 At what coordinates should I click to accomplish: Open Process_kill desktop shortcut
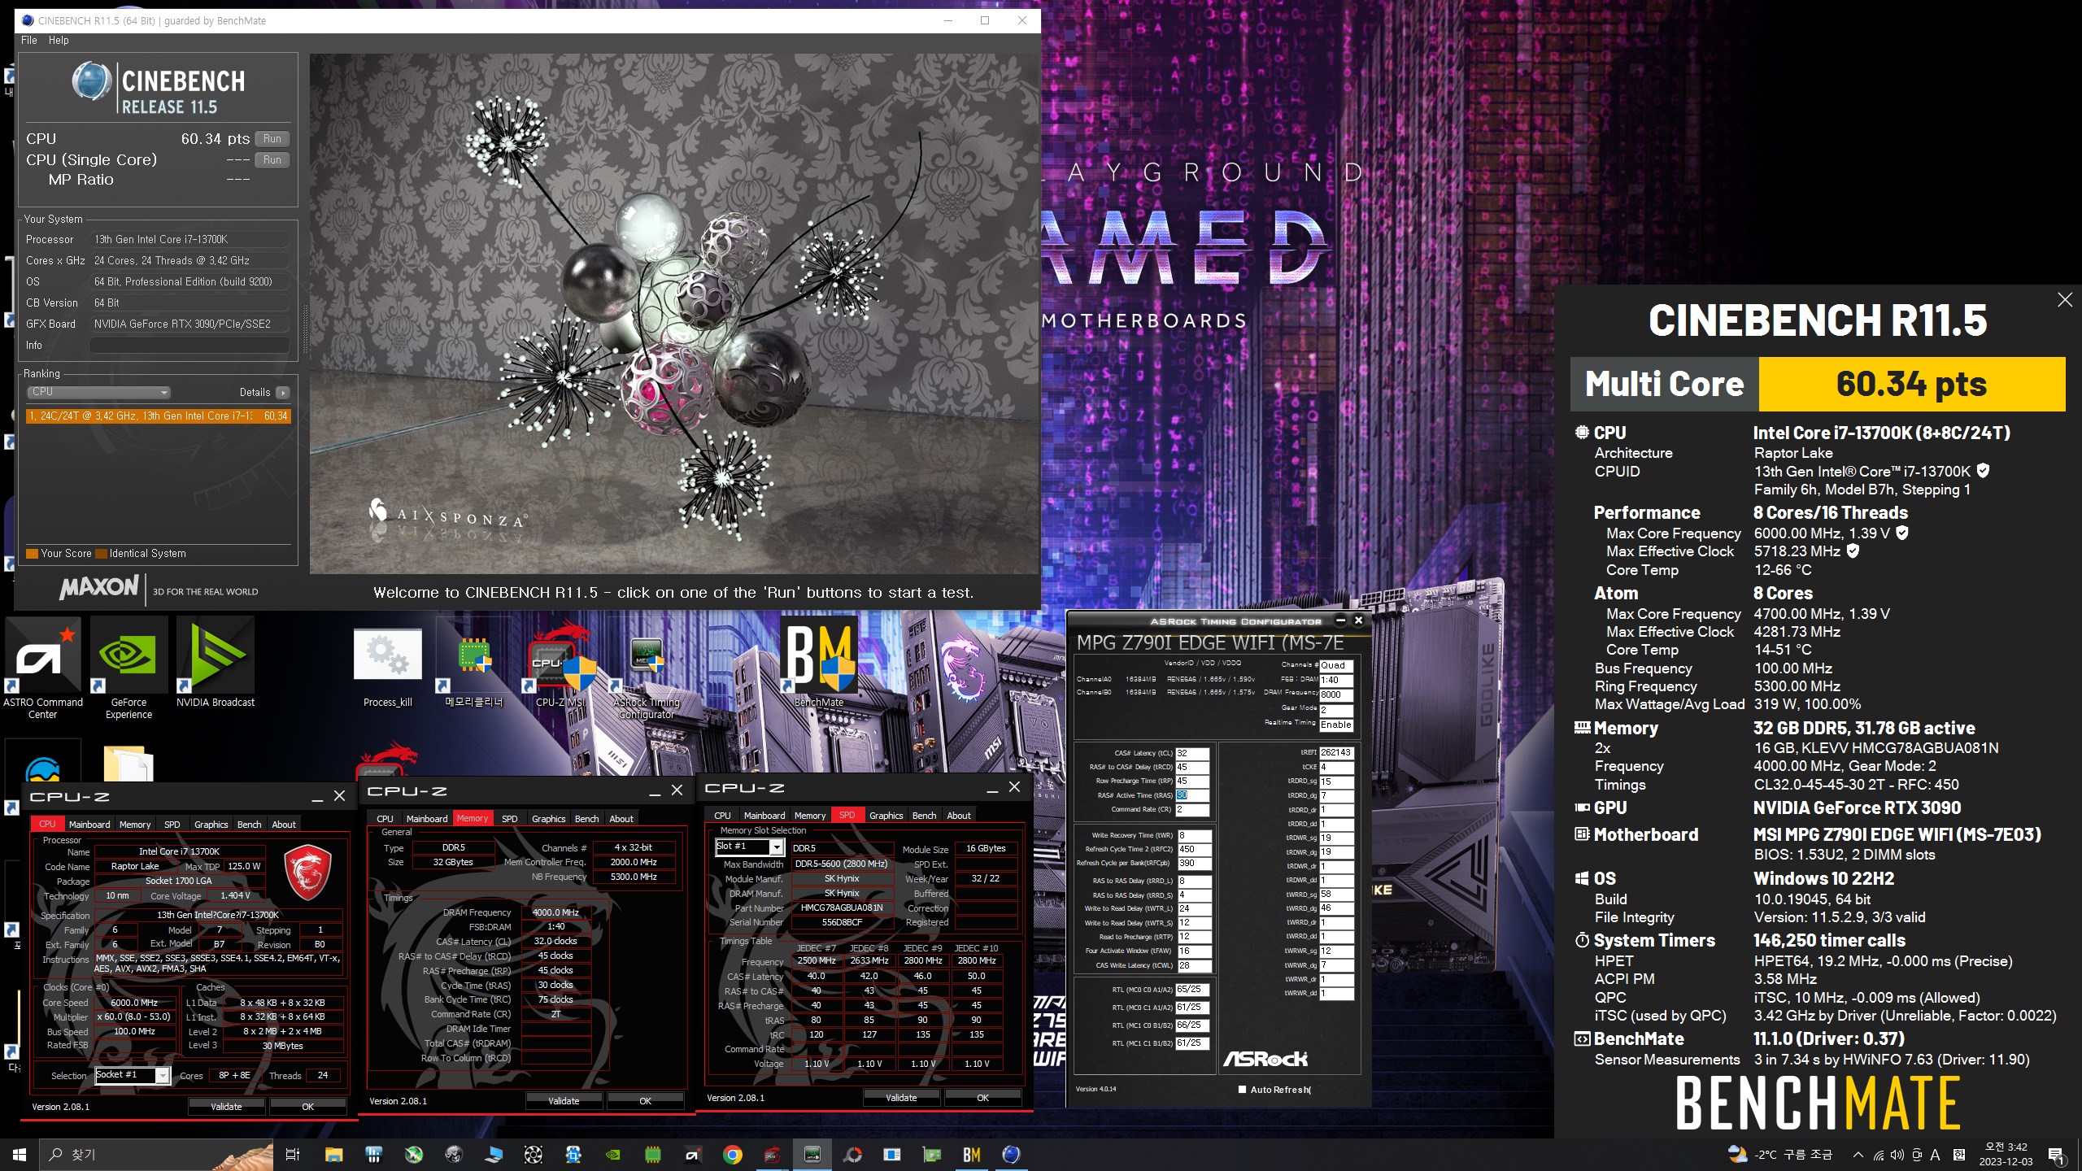387,667
